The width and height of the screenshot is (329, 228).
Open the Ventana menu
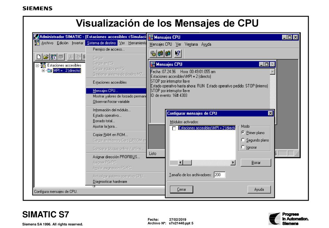191,44
